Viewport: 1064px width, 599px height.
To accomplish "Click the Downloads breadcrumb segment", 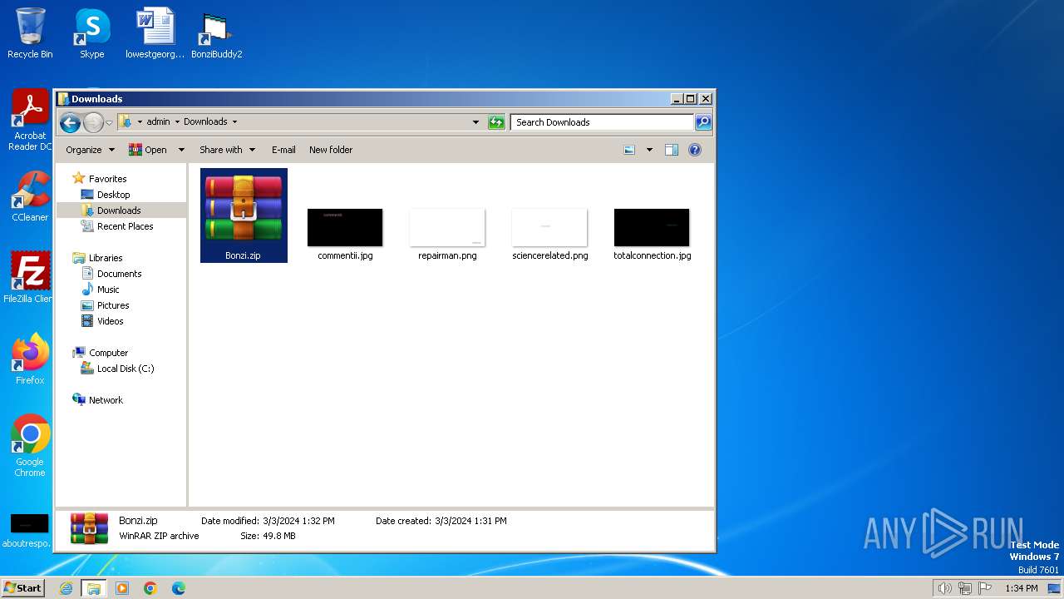I will (x=205, y=122).
